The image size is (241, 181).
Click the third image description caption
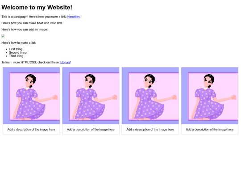click(150, 130)
